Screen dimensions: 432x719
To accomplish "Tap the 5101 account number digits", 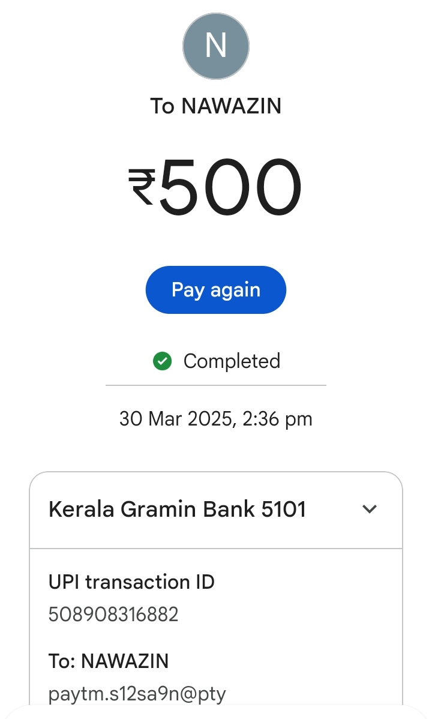I will (x=284, y=510).
